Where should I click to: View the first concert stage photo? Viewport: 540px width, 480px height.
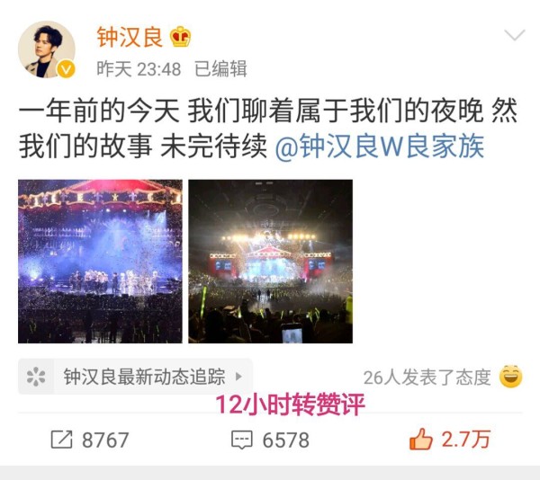100,262
